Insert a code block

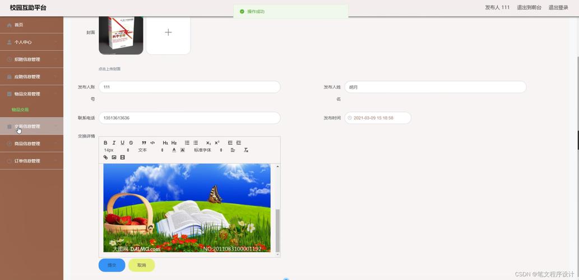pyautogui.click(x=152, y=143)
